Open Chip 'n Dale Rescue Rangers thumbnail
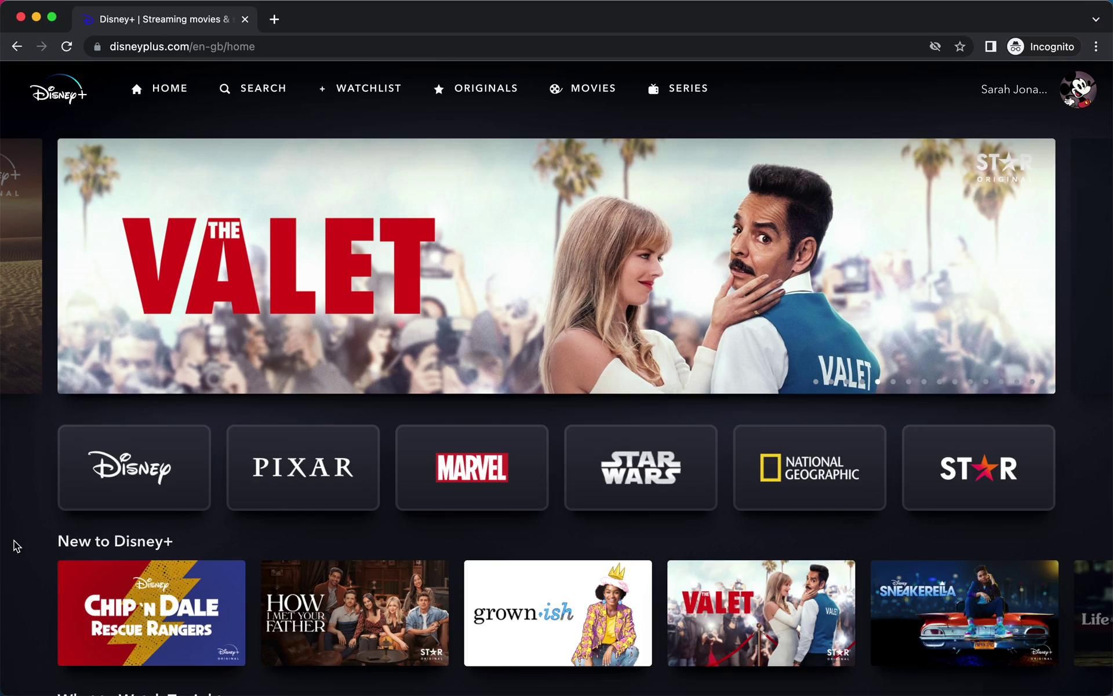The image size is (1113, 696). [x=151, y=612]
